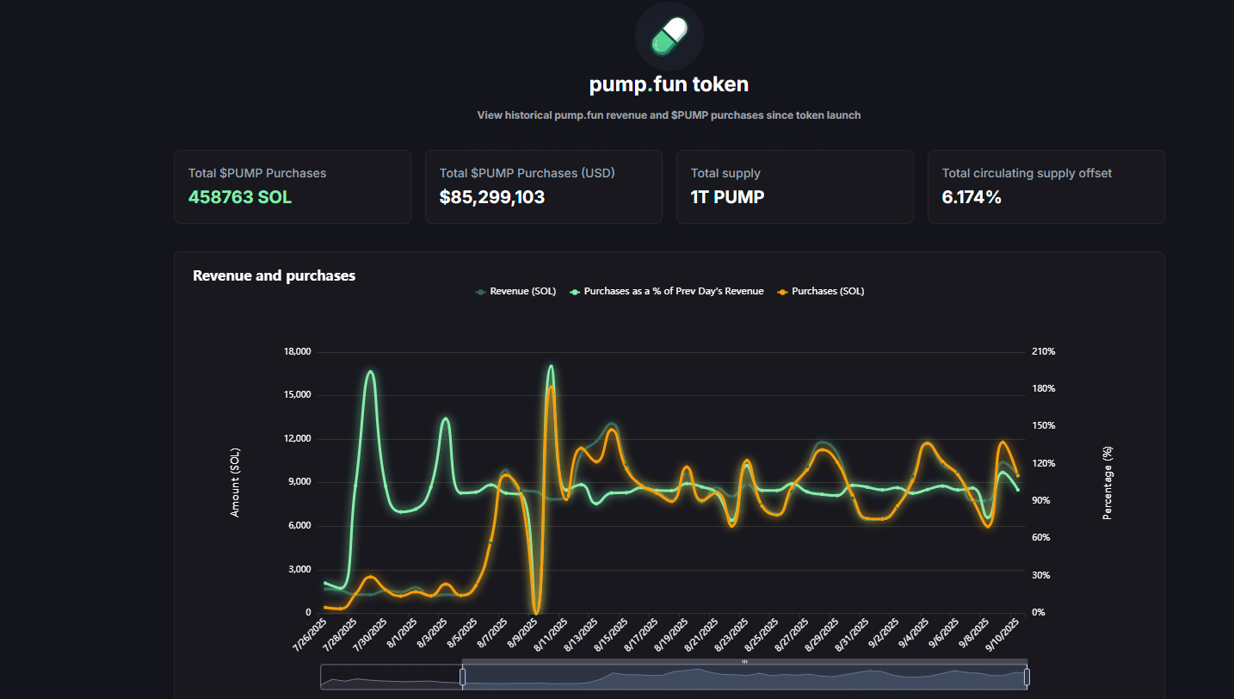
Task: Click the Total circulating supply offset label
Action: 1027,173
